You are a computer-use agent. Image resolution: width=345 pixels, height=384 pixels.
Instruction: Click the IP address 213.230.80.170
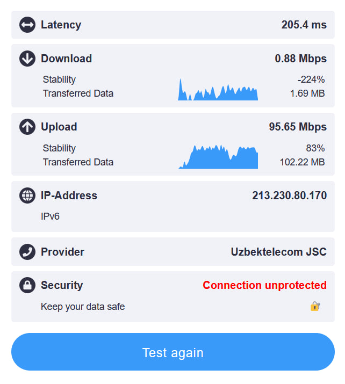pyautogui.click(x=289, y=195)
